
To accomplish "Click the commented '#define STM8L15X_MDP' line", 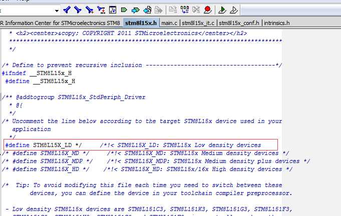I will pyautogui.click(x=156, y=161).
